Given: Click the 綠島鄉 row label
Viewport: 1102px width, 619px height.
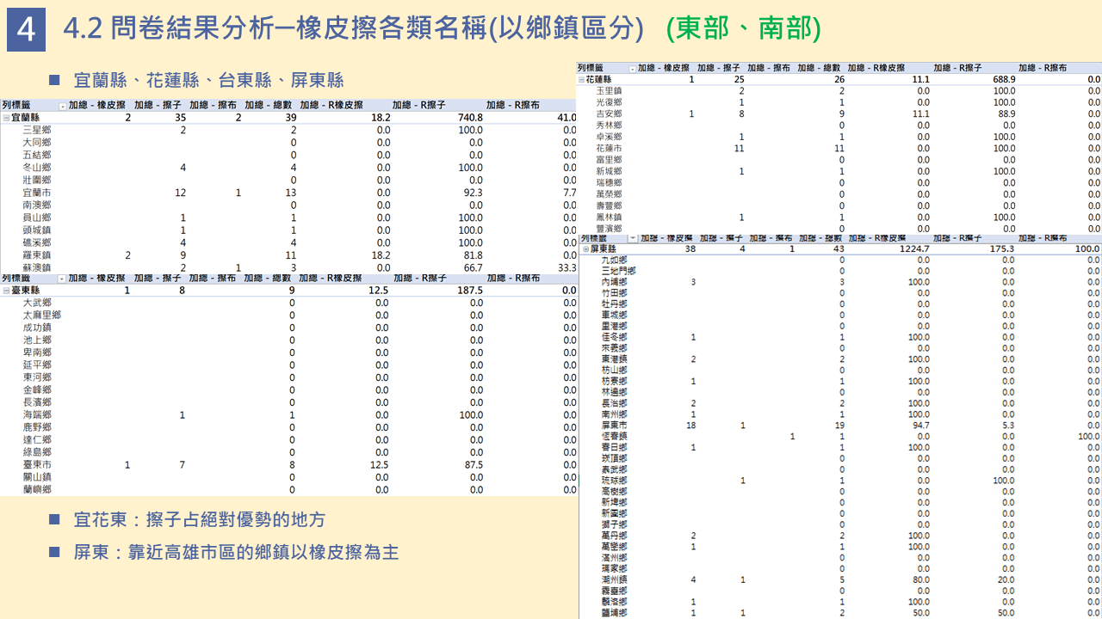Looking at the screenshot, I should 37,452.
